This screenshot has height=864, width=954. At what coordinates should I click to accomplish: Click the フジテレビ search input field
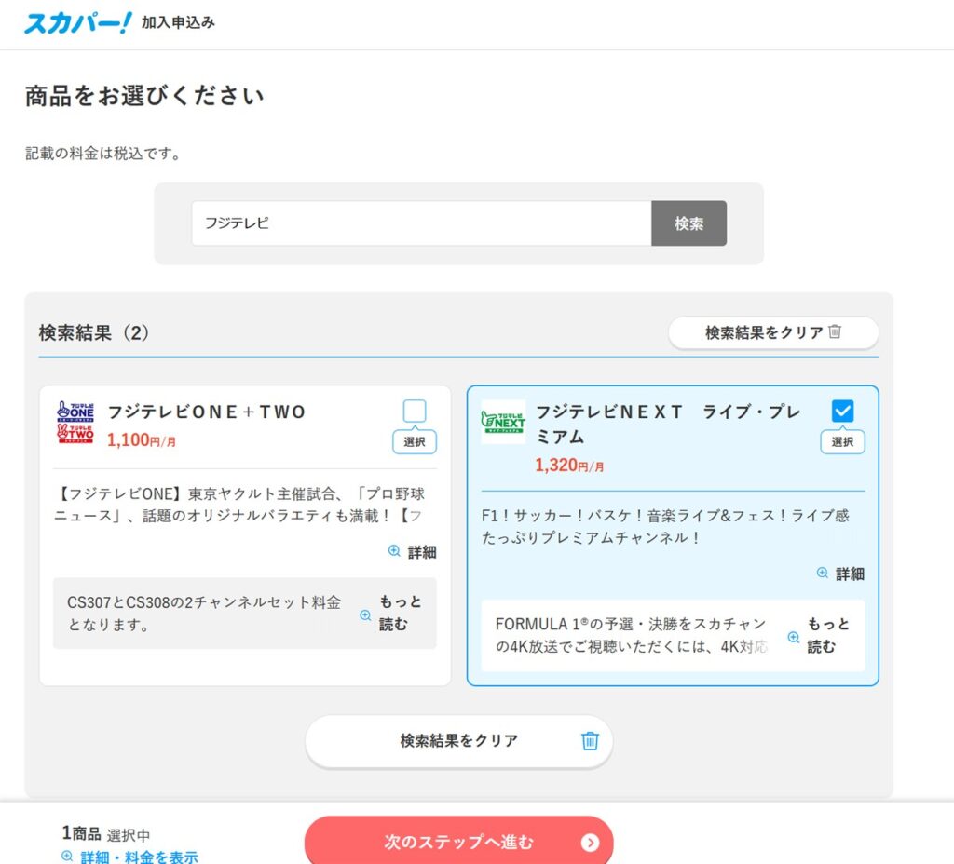coord(421,223)
